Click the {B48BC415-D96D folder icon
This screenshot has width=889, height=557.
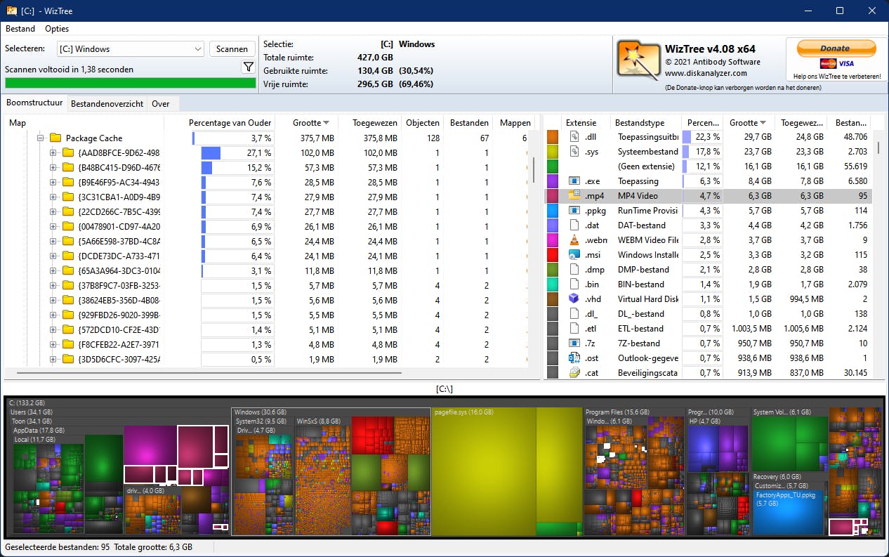tap(68, 168)
